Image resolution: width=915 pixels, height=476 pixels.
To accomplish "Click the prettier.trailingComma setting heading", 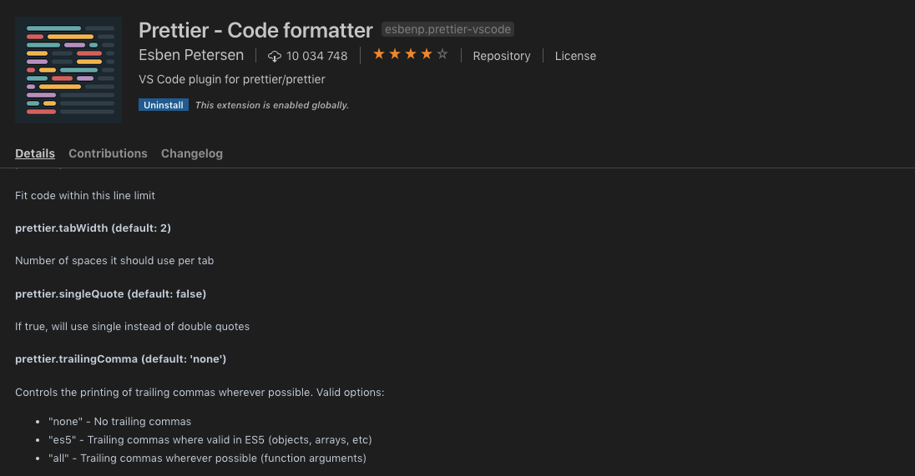I will [121, 359].
